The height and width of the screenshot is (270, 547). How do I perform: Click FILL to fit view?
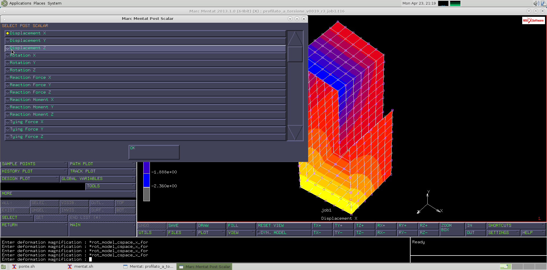(x=241, y=226)
